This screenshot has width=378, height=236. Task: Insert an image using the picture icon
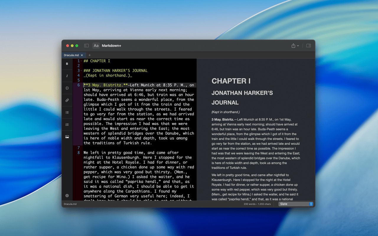coord(67,137)
